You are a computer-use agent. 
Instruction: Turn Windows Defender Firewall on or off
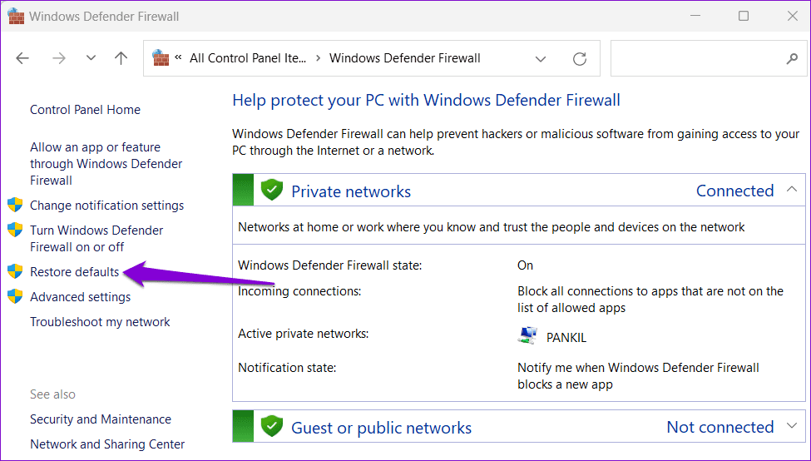point(96,238)
